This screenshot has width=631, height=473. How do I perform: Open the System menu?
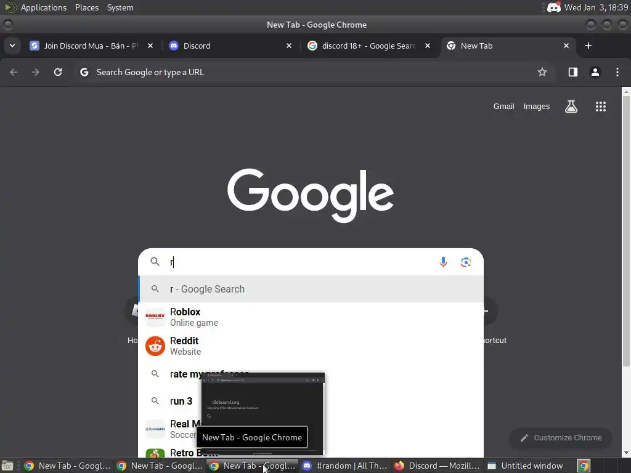tap(120, 7)
